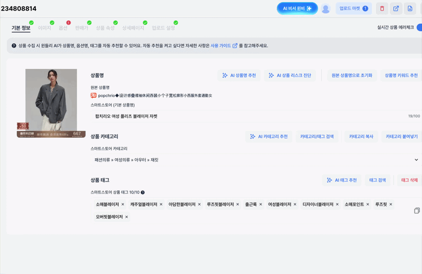Switch to the 업로드 설정 tab
The width and height of the screenshot is (422, 274).
click(x=164, y=28)
